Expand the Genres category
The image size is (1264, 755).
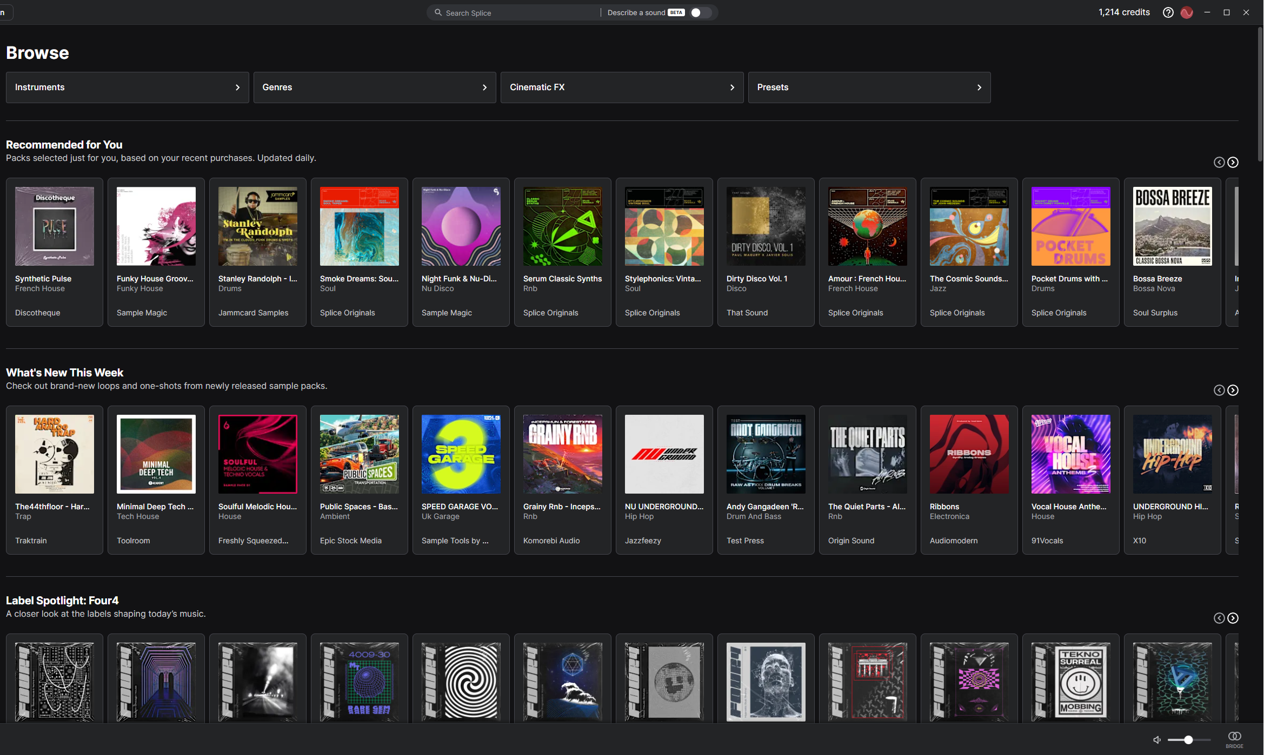click(x=375, y=87)
